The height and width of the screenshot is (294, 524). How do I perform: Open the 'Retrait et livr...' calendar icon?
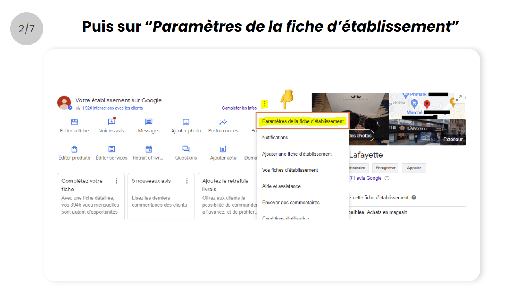148,149
